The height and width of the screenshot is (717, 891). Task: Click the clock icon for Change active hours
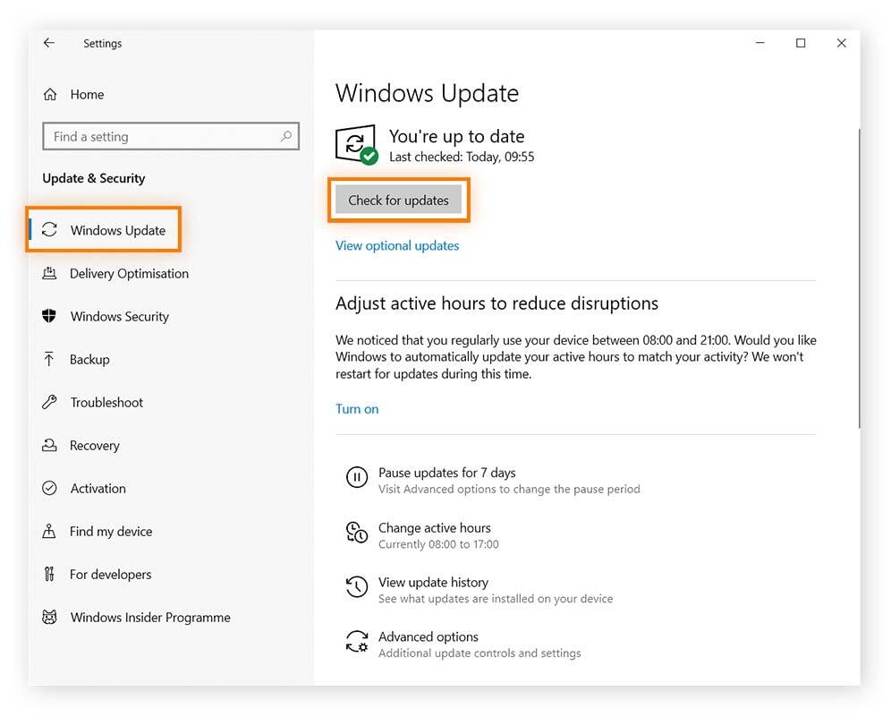pyautogui.click(x=357, y=533)
